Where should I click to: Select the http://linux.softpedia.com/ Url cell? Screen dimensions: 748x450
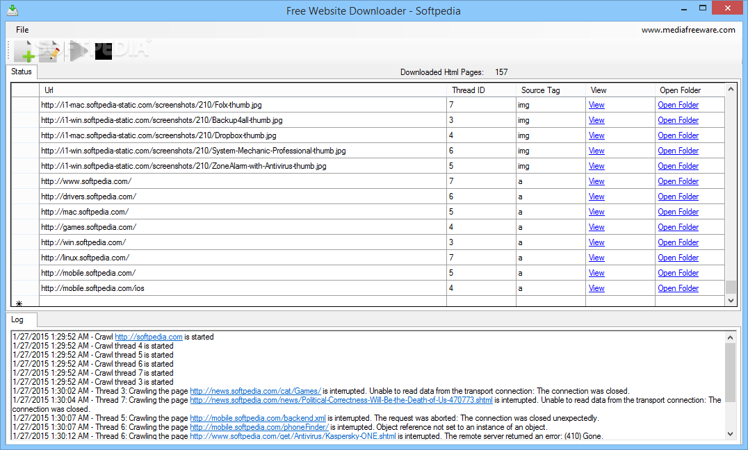243,258
